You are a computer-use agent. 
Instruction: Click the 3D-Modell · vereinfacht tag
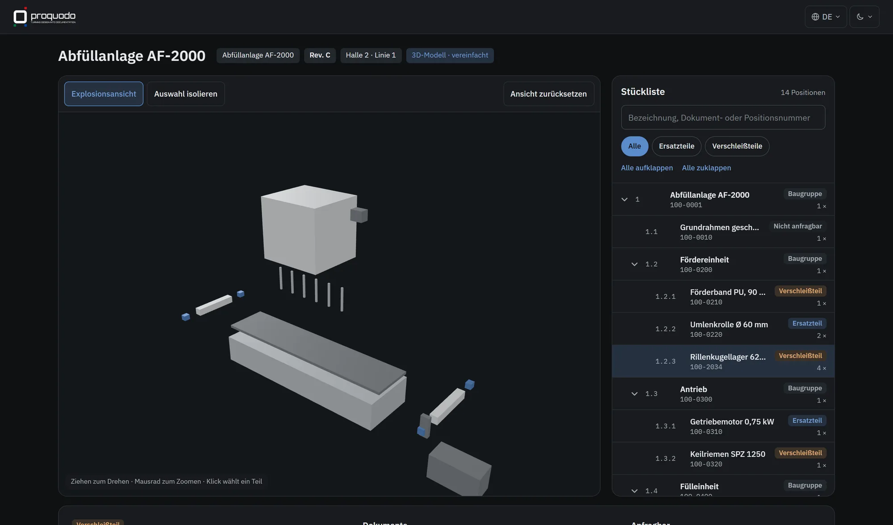[x=450, y=55]
